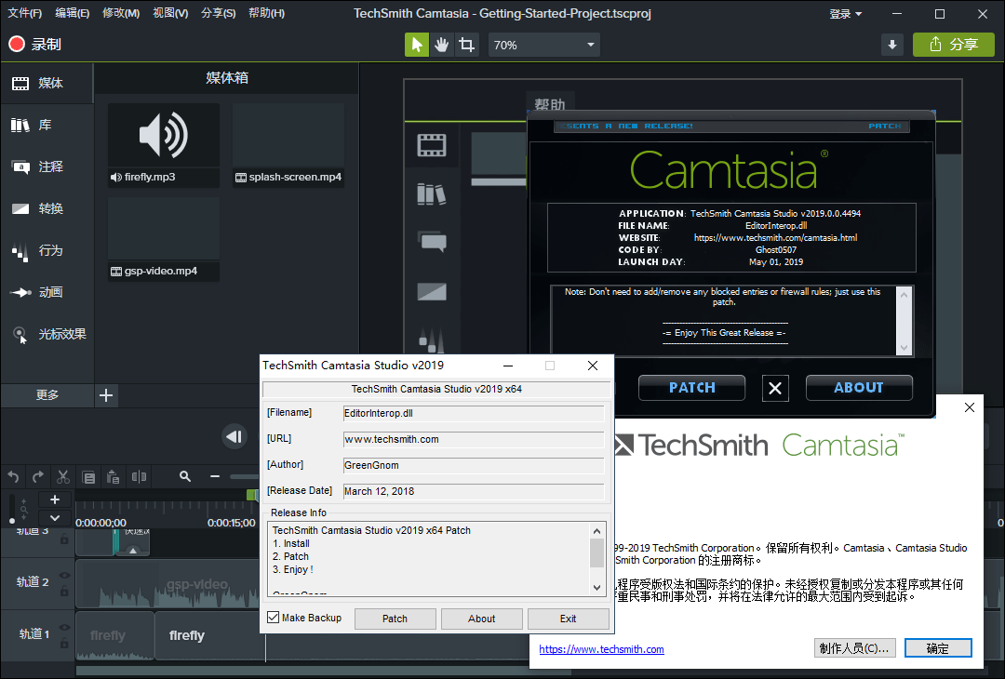1005x679 pixels.
Task: Click About in the GreenGnom patcher window
Action: (481, 619)
